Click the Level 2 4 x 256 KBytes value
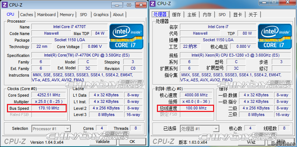Screen dimensions: 297x147 (106, 108)
